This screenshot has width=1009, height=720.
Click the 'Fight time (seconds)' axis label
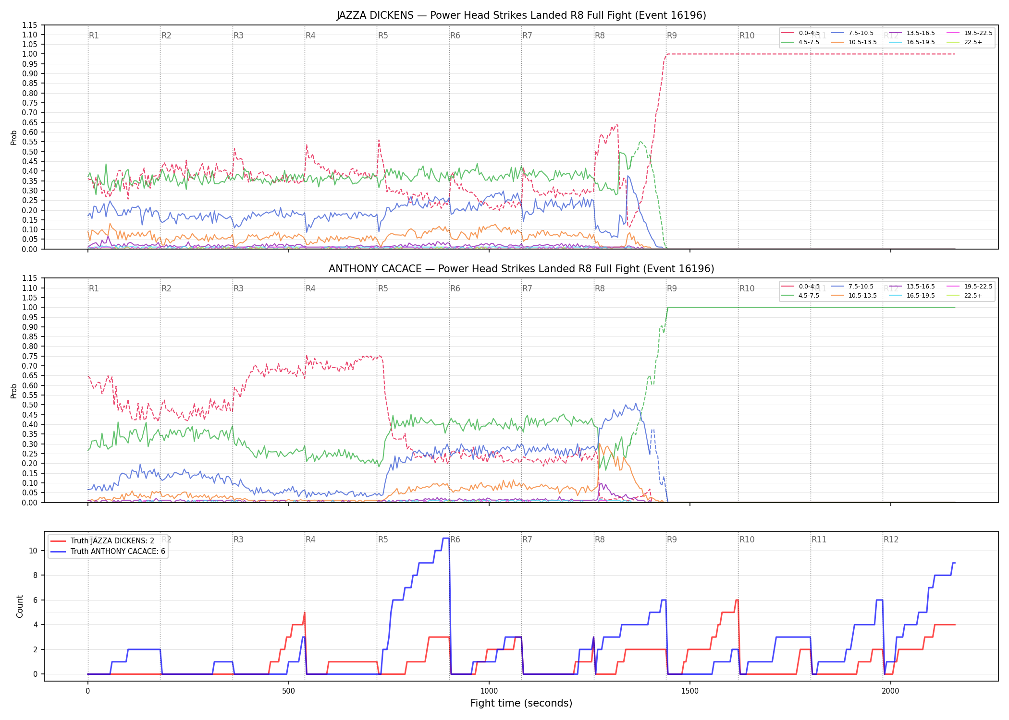521,703
